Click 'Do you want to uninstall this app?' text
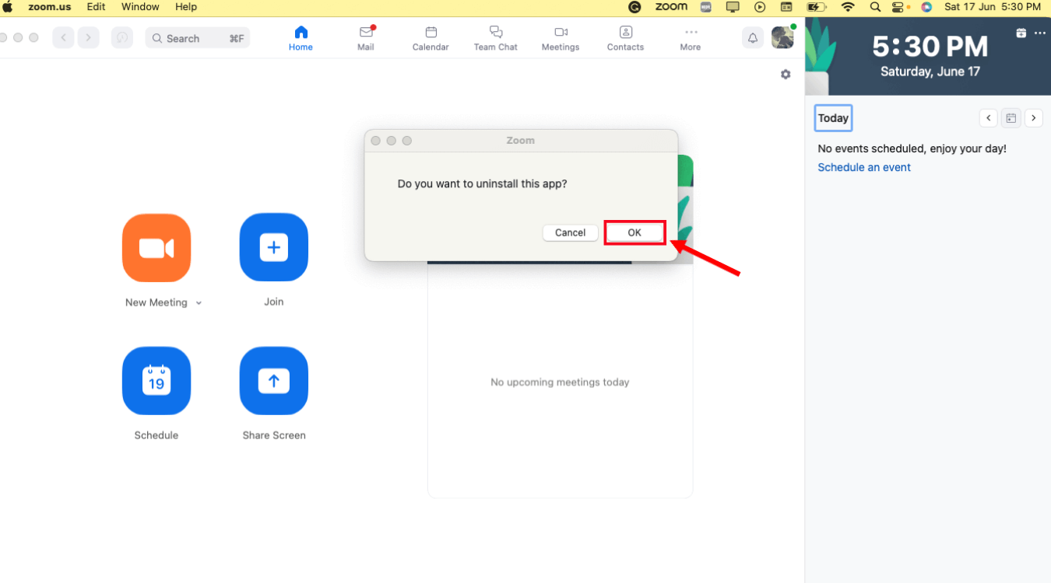 pos(483,184)
